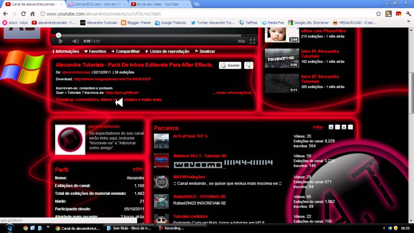Click the ArTLoPSant partner avatar thumbnail
The image size is (414, 233).
[x=161, y=141]
